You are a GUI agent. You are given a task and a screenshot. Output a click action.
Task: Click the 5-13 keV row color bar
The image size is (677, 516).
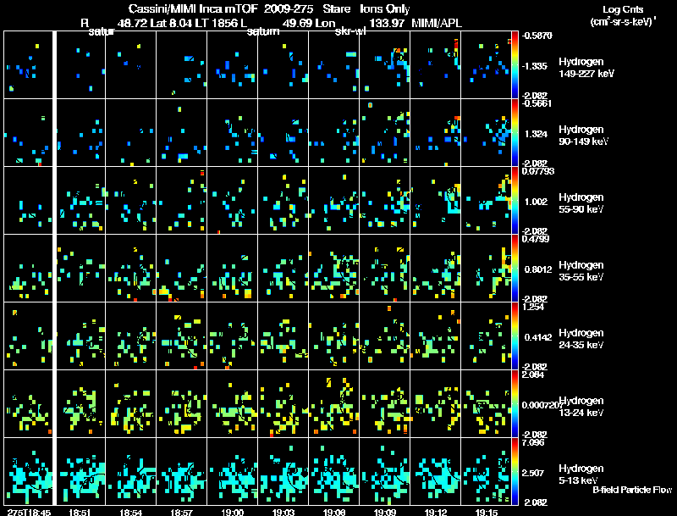(515, 471)
